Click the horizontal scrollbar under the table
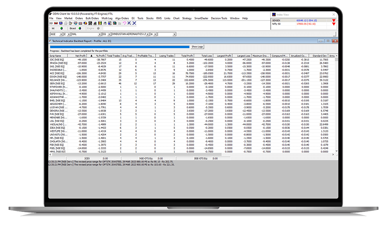The image size is (387, 230). pyautogui.click(x=137, y=154)
